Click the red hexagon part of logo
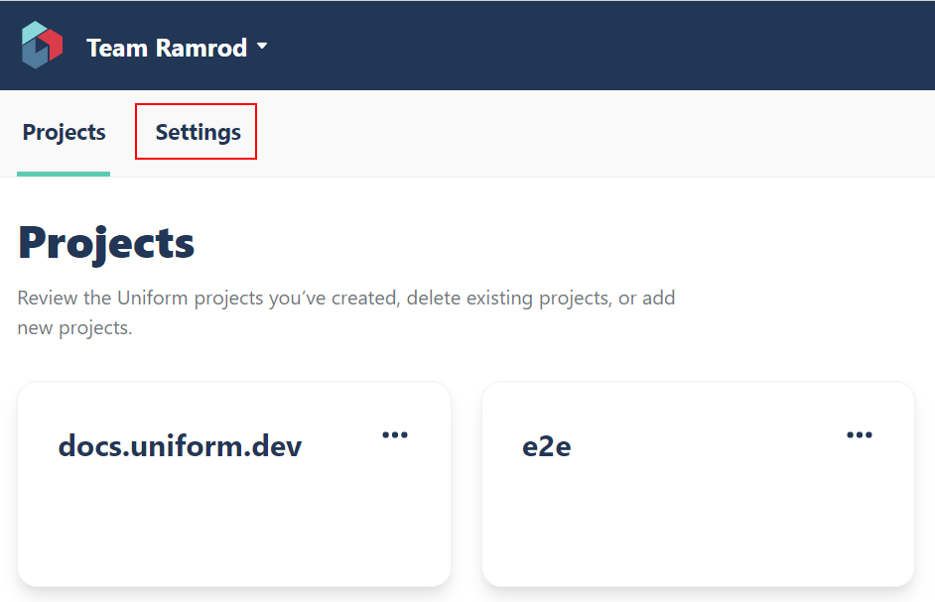This screenshot has height=602, width=935. (53, 43)
